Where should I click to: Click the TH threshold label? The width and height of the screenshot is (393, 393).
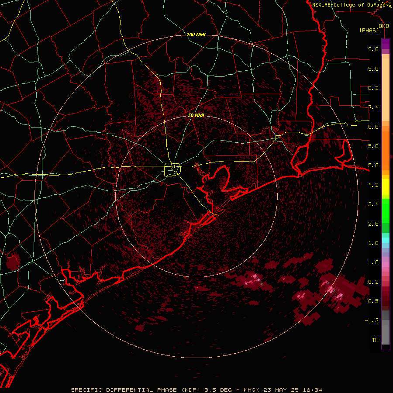375,340
